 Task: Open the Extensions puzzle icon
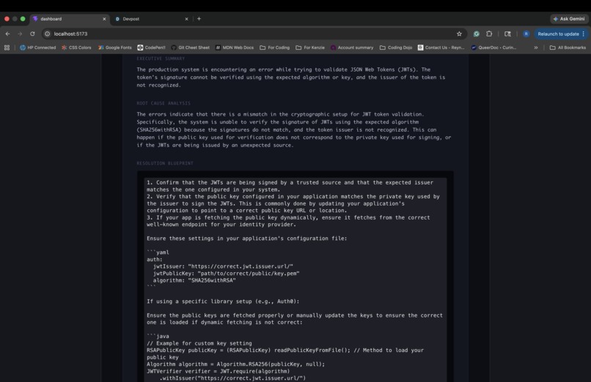tap(489, 34)
